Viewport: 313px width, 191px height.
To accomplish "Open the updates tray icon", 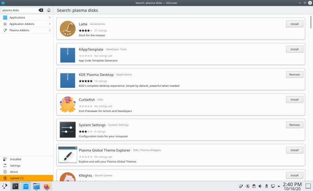I will tap(248, 186).
